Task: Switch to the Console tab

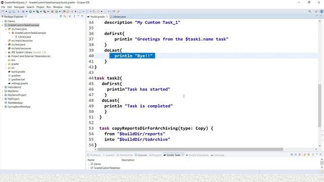Action: (x=141, y=155)
